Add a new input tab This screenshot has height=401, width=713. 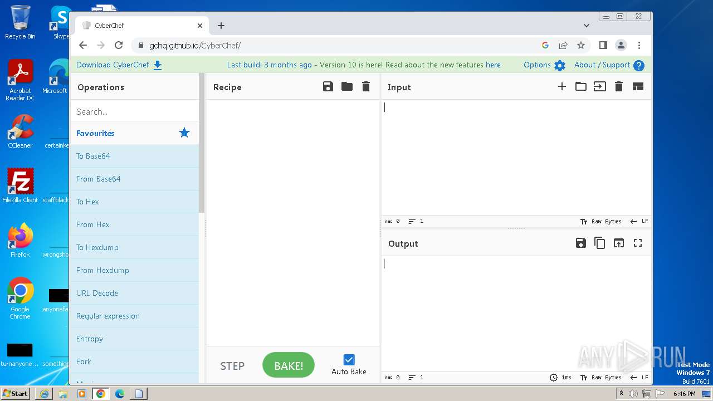pyautogui.click(x=562, y=86)
